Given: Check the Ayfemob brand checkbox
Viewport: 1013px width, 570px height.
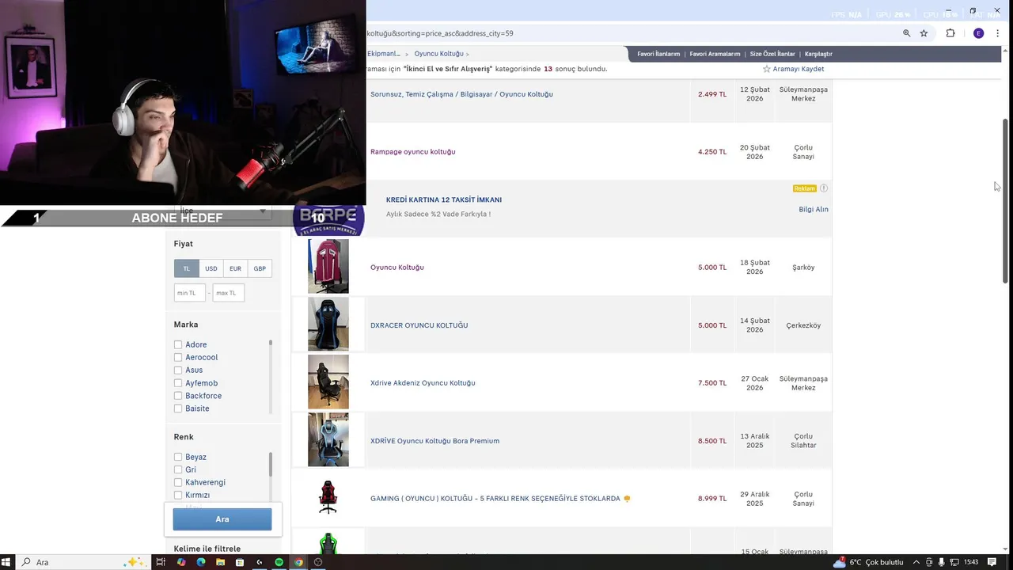Looking at the screenshot, I should click(178, 383).
